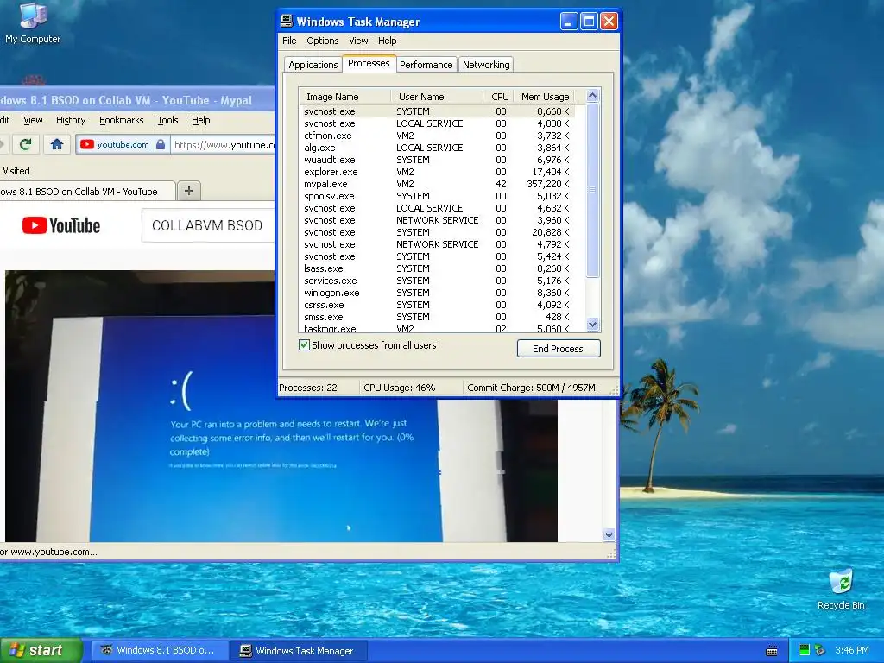Screen dimensions: 884x663
Task: Open My Computer desktop icon
Action: coord(33,23)
